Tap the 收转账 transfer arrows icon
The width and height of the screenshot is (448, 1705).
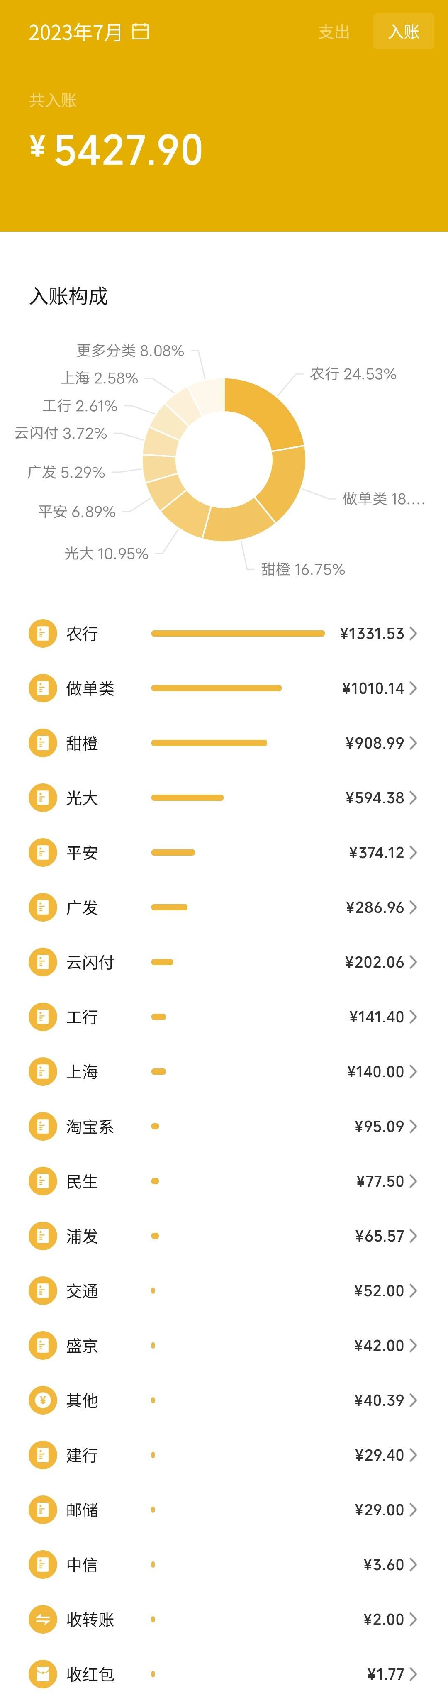(x=42, y=1619)
